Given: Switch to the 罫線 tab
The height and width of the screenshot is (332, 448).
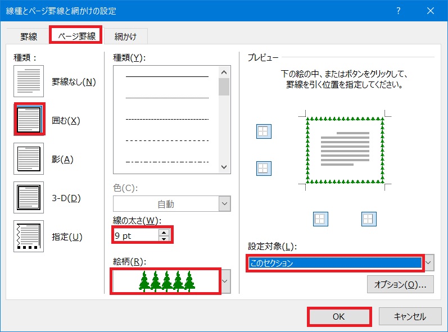Looking at the screenshot, I should [x=29, y=37].
